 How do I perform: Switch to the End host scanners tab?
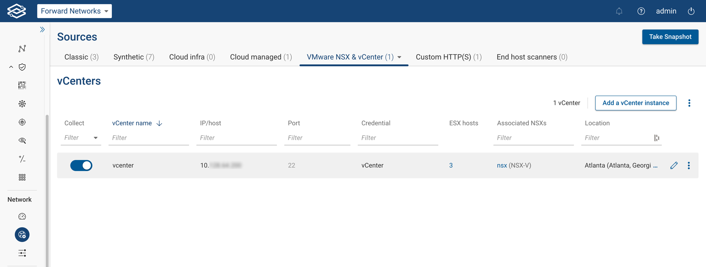point(532,57)
